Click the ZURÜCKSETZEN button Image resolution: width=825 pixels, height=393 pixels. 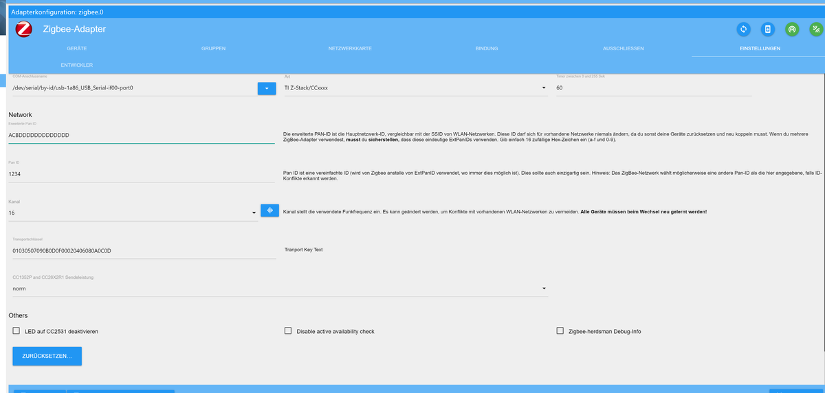[47, 356]
